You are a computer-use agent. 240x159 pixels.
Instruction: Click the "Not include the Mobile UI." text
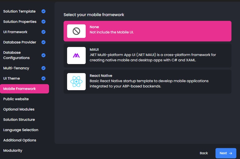pos(112,32)
